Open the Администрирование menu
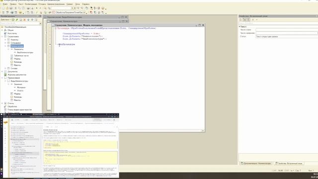 pos(56,4)
